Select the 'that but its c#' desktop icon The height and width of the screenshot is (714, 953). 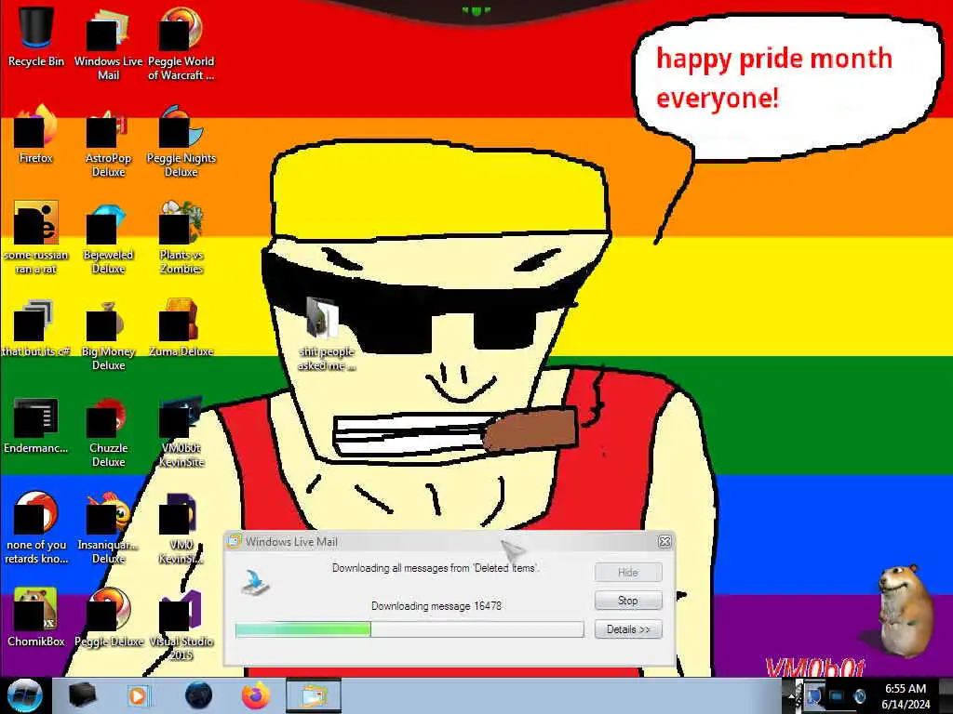36,328
